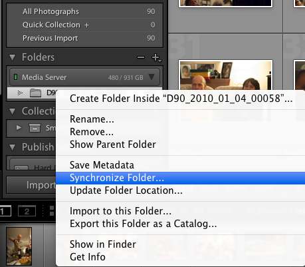This screenshot has height=267, width=305.
Task: Add to Quick Collection plus marker
Action: point(86,25)
